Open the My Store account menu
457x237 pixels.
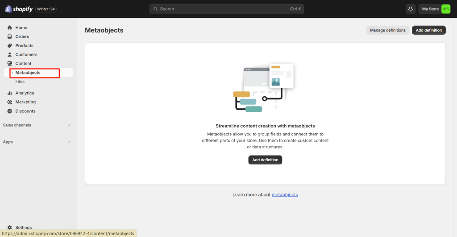click(x=435, y=9)
